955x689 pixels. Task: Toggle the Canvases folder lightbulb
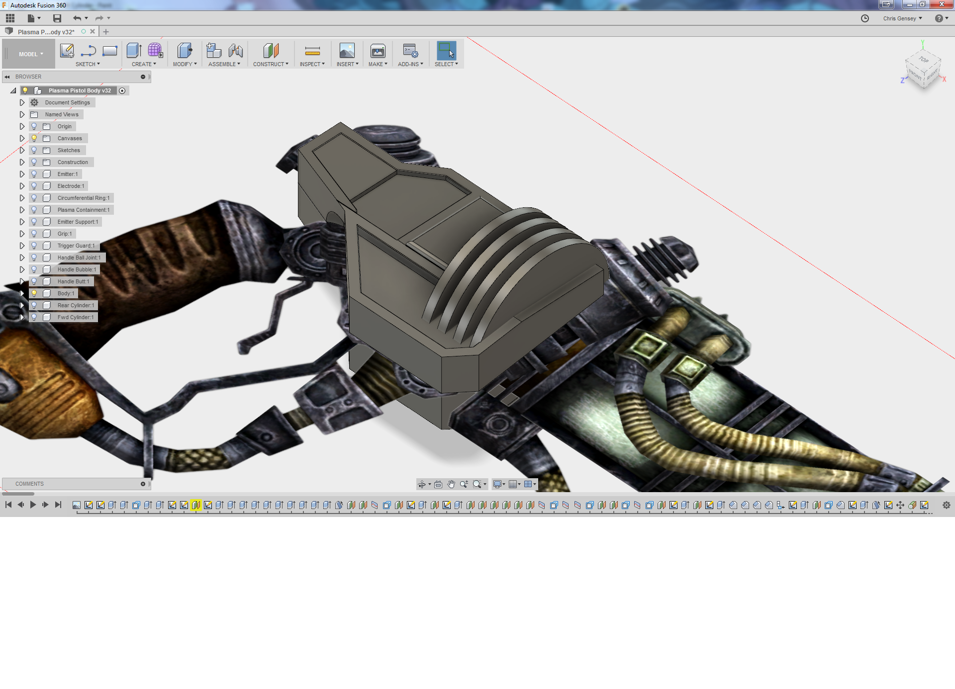34,138
